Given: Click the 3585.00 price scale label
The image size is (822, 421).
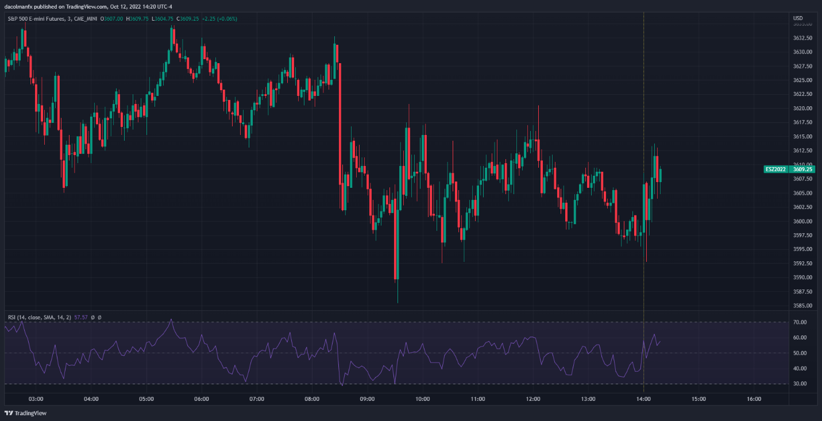Looking at the screenshot, I should 802,306.
